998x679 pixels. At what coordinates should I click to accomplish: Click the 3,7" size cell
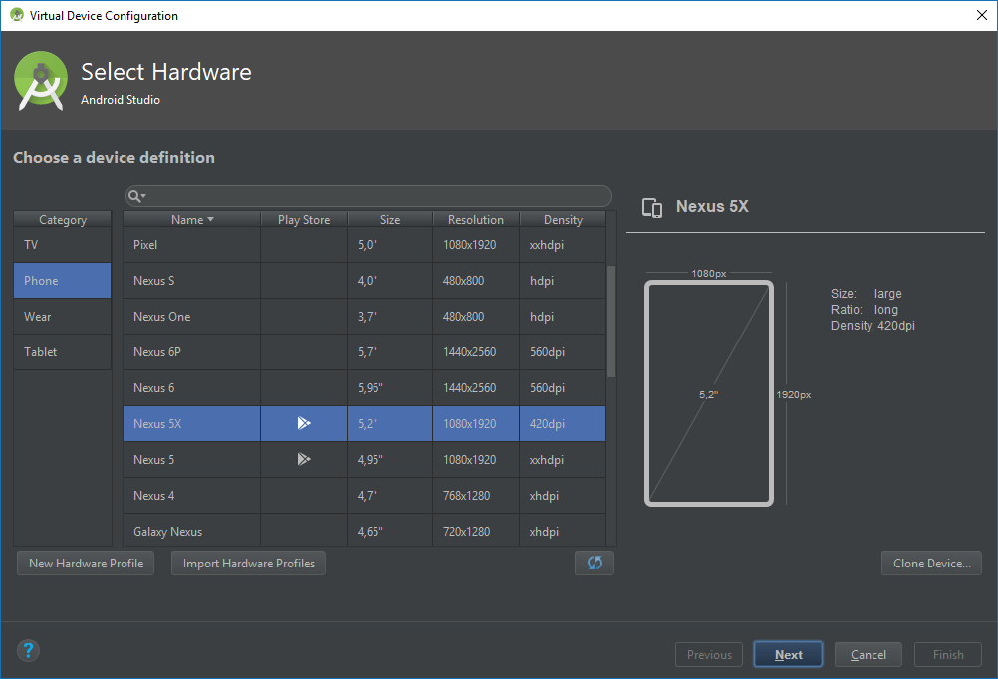(390, 317)
